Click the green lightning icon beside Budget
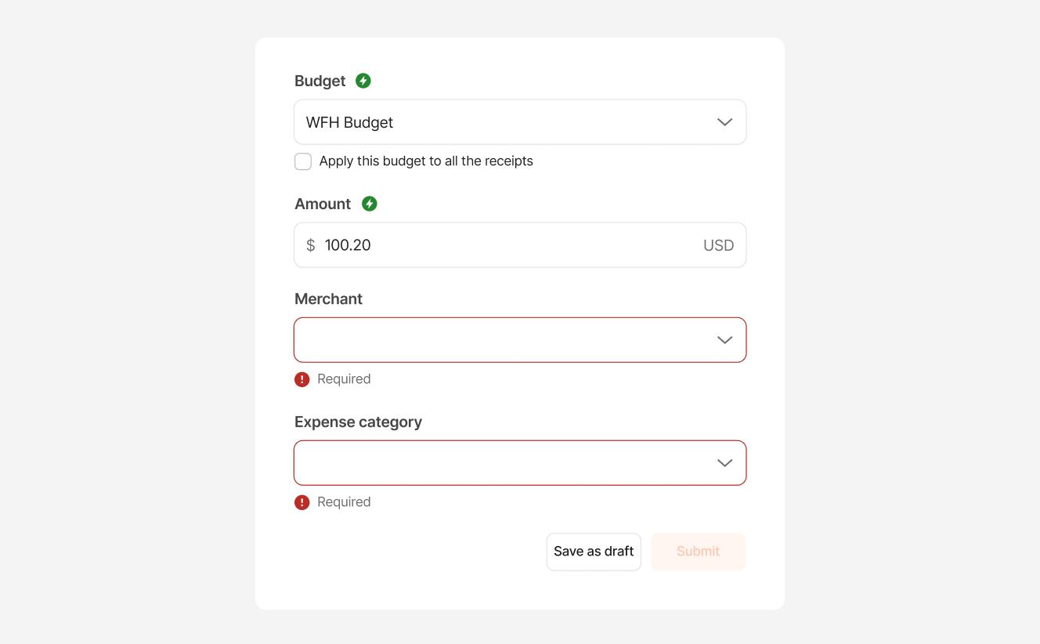The image size is (1040, 644). click(x=363, y=80)
